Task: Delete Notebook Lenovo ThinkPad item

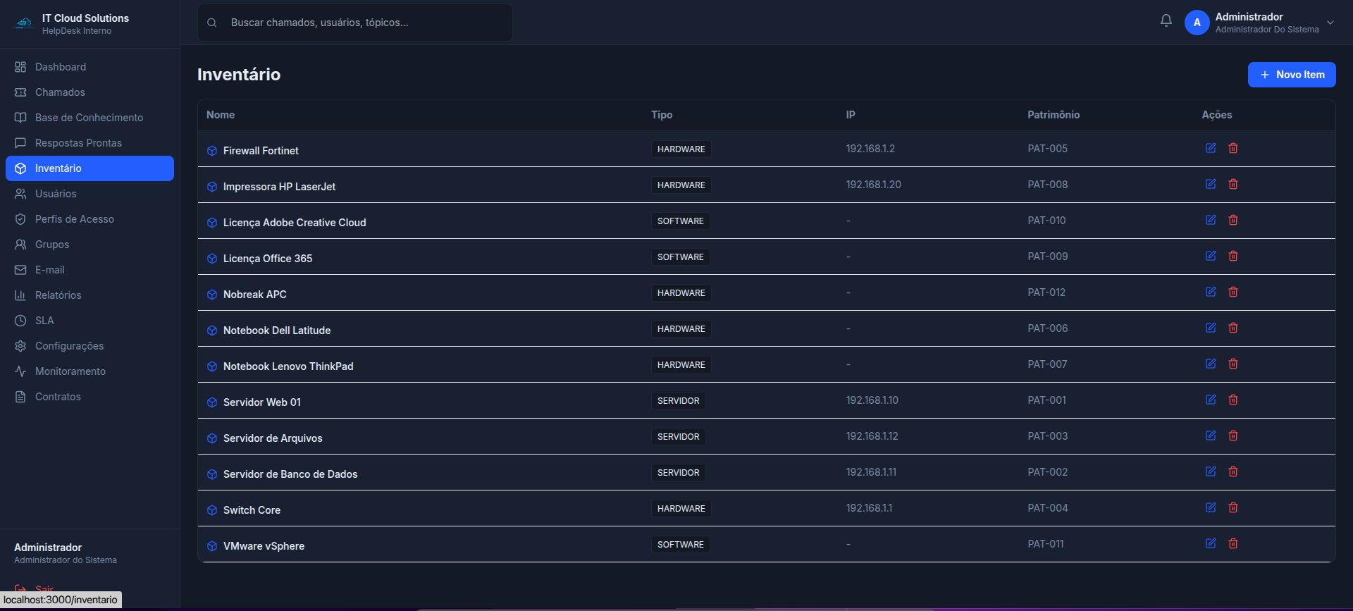Action: pos(1233,364)
